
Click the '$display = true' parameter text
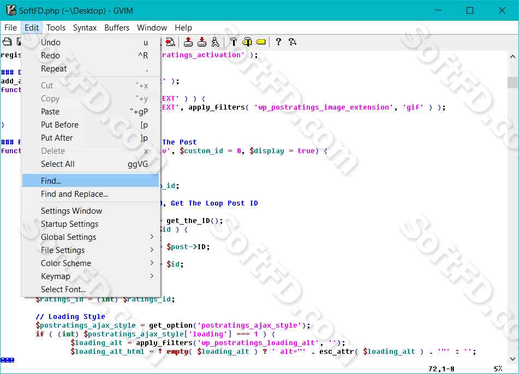click(282, 151)
